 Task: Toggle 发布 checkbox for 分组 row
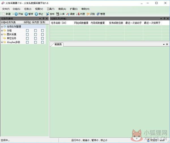click(x=42, y=30)
